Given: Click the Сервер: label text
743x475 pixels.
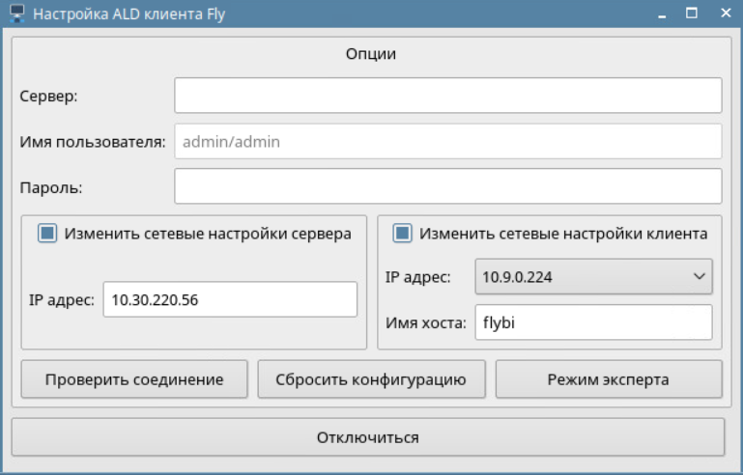Looking at the screenshot, I should 48,96.
